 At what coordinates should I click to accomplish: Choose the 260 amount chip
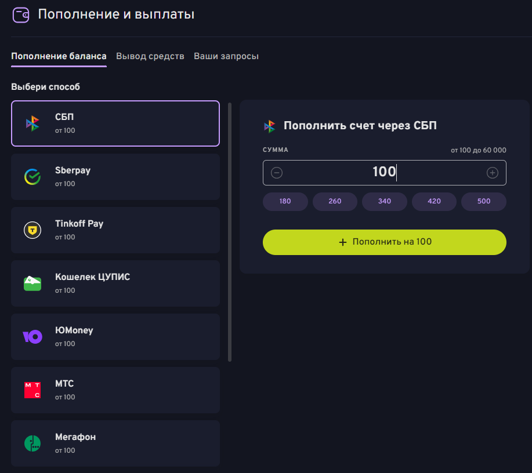335,202
